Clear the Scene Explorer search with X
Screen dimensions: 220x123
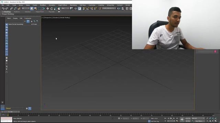click(25, 21)
